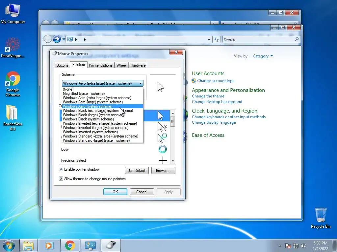Click the Forward arrow in Control Panel
This screenshot has height=252, width=337.
pyautogui.click(x=57, y=39)
